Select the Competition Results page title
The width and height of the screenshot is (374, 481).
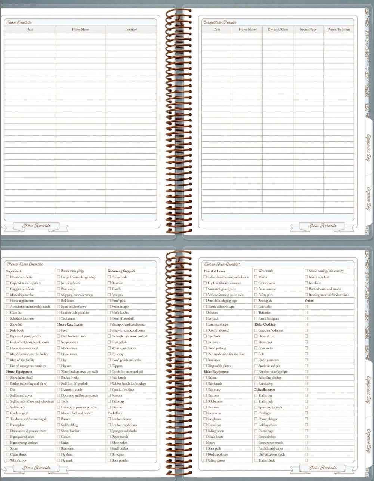[220, 22]
